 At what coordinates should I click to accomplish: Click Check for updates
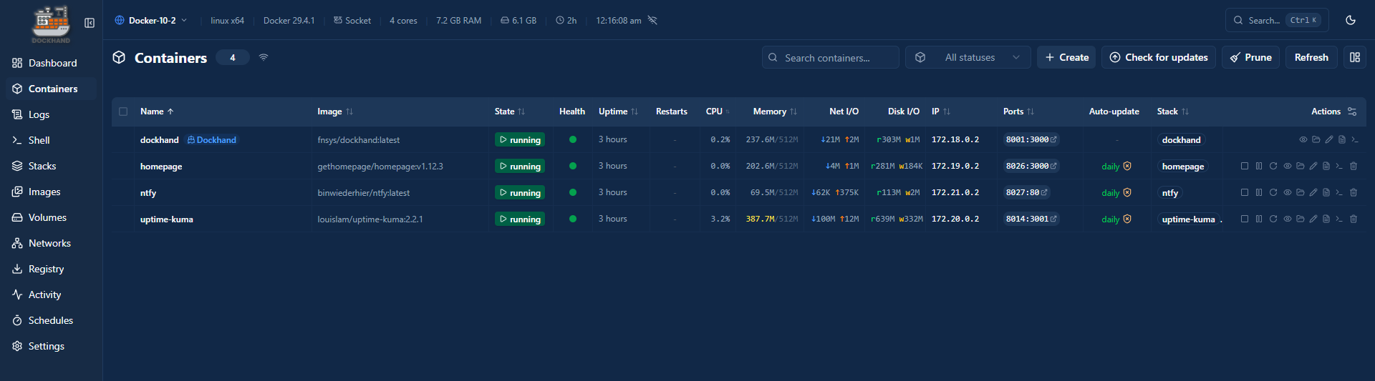tap(1158, 57)
